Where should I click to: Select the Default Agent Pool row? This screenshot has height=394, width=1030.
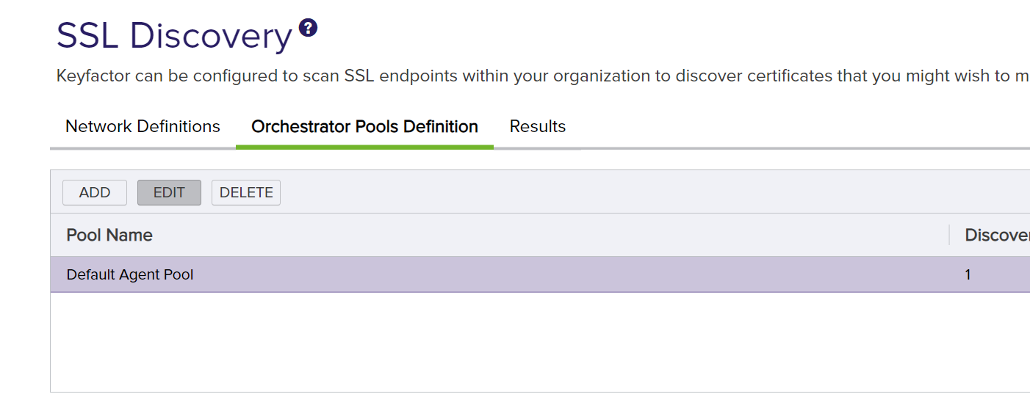pos(130,275)
